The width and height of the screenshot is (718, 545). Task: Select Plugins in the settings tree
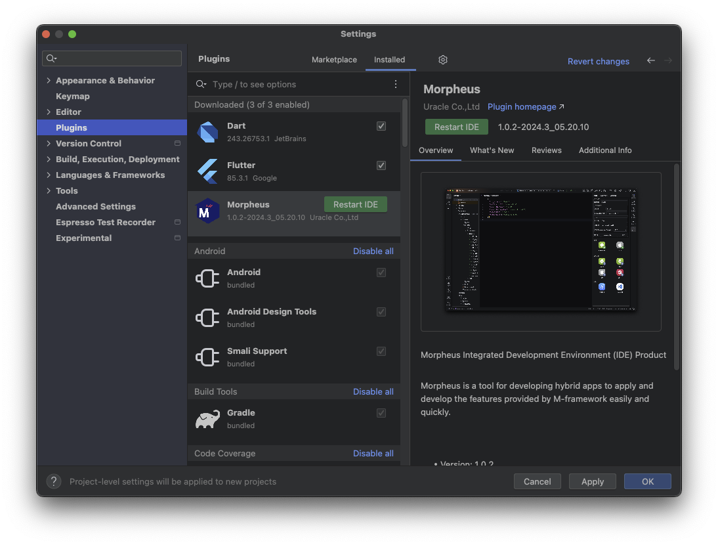click(112, 127)
